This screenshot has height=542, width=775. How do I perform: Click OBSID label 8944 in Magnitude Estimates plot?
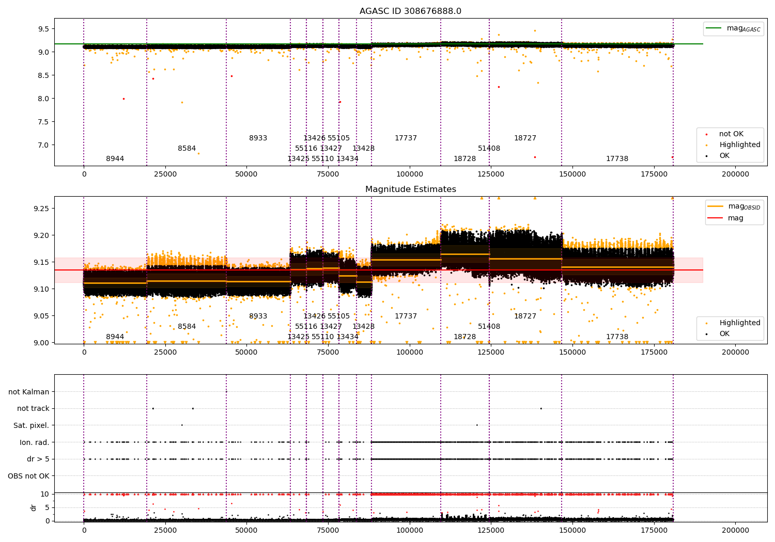point(115,337)
